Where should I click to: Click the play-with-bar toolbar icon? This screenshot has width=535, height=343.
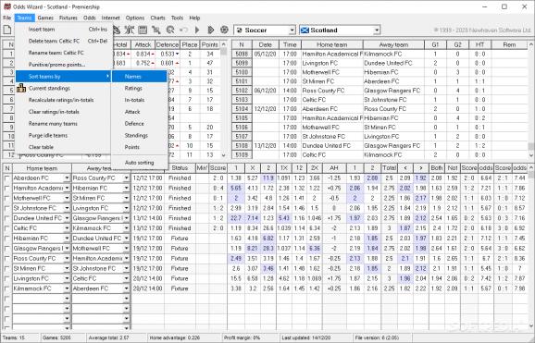tap(210, 30)
